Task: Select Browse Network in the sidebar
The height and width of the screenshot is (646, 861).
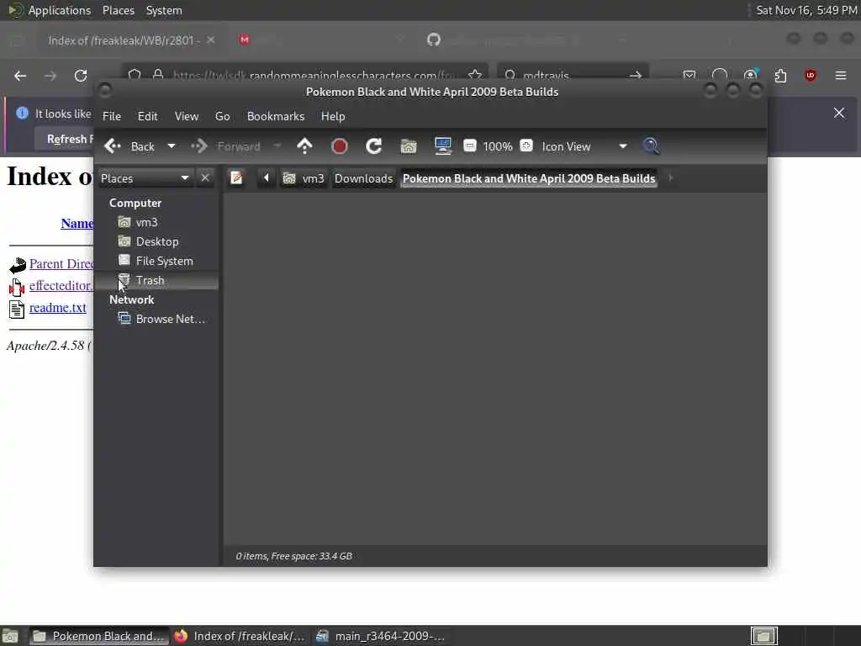Action: click(x=156, y=319)
